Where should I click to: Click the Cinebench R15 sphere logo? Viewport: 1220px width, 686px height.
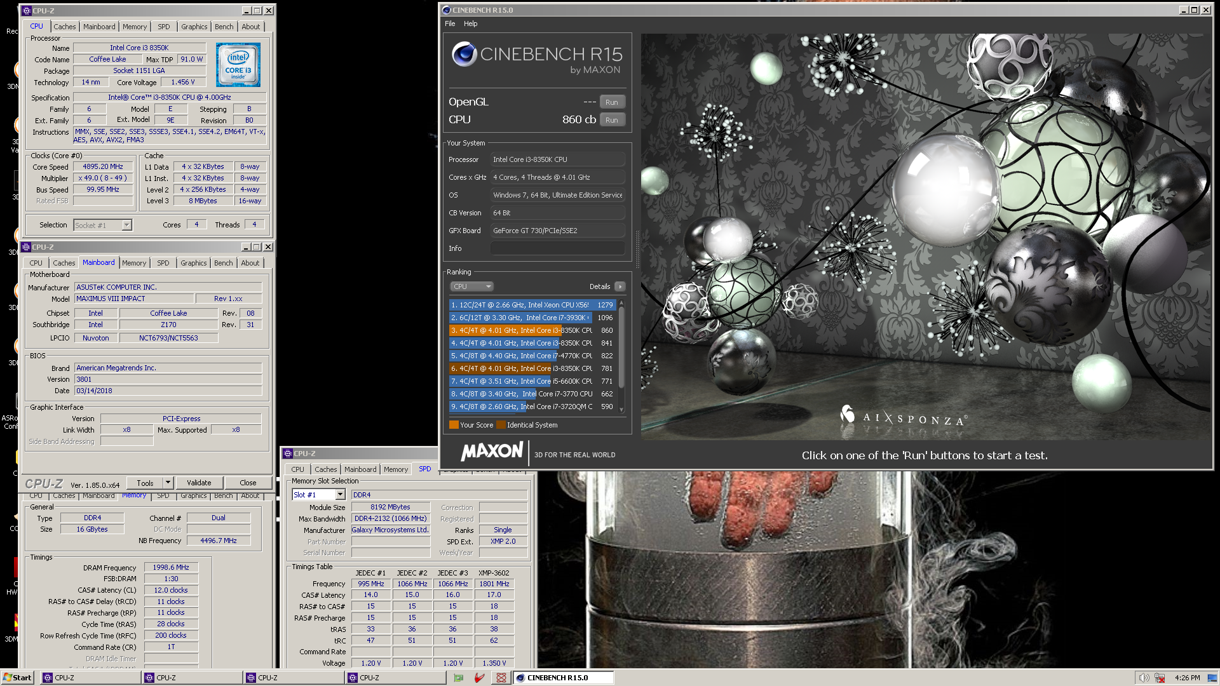(x=464, y=54)
